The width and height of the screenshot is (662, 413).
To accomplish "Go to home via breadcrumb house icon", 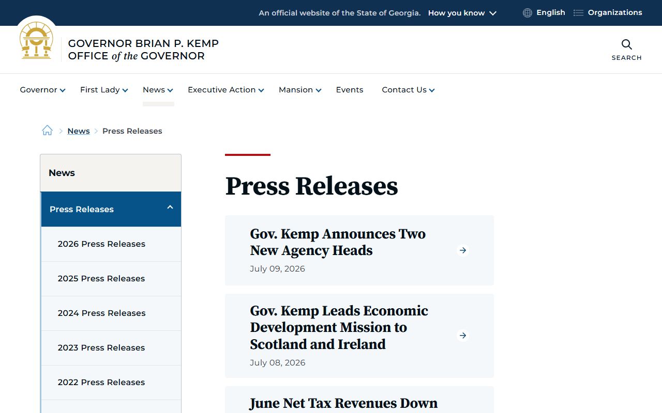I will [47, 131].
